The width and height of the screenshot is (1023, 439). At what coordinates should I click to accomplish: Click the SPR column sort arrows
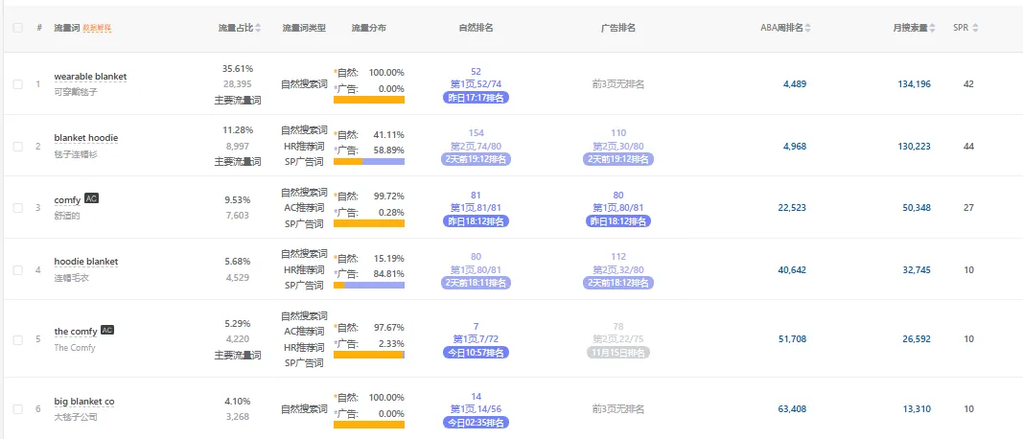tap(975, 28)
